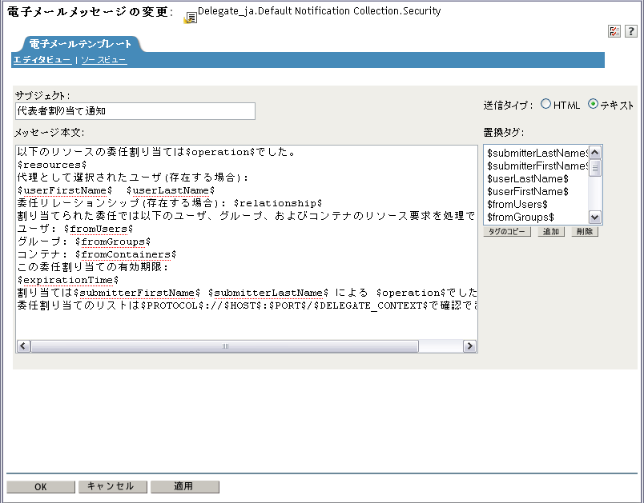Click the $expirationTime$ line in message body

click(68, 280)
